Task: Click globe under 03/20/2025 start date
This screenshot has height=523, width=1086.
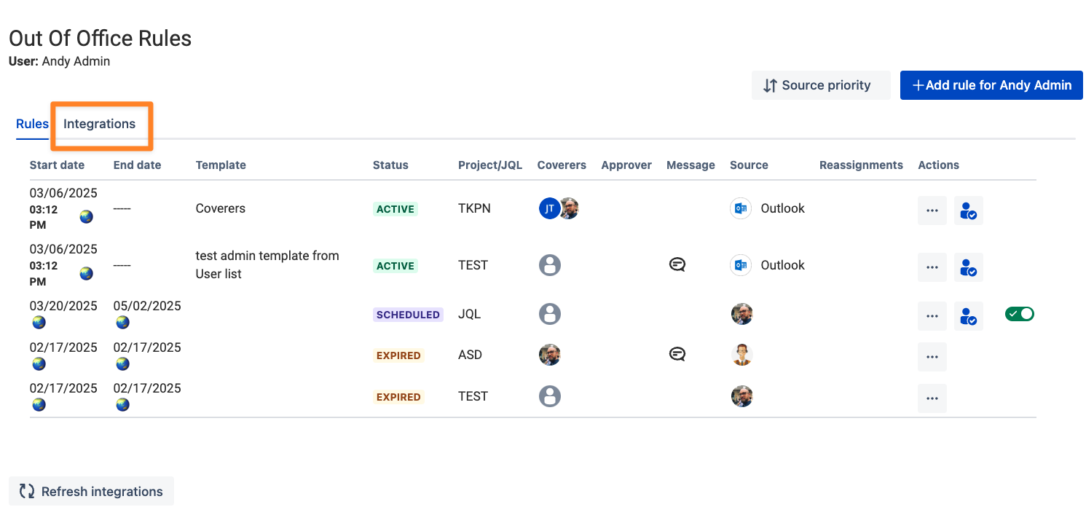Action: (39, 322)
